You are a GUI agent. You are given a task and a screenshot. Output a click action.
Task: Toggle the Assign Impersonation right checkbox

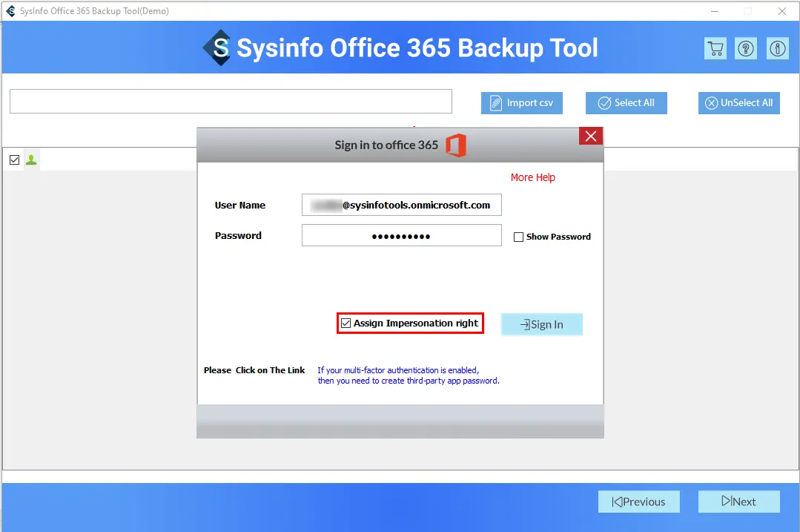346,324
